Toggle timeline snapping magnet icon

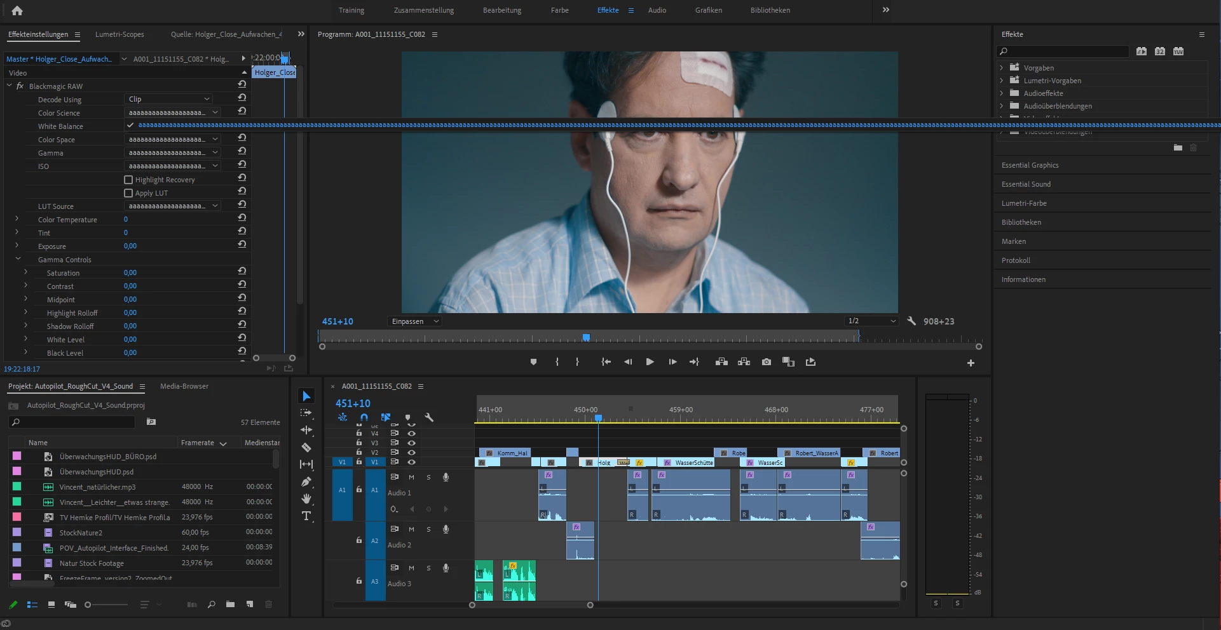(x=364, y=417)
